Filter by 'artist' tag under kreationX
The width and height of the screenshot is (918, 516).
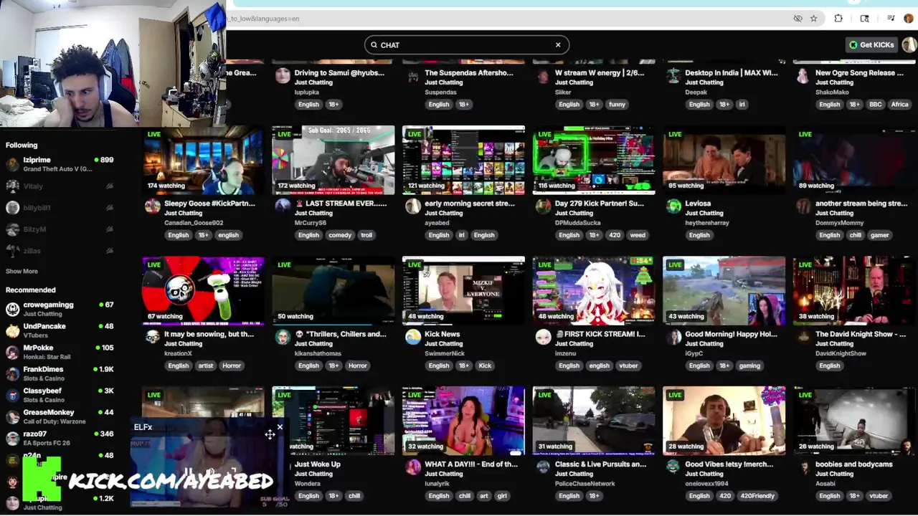click(206, 365)
